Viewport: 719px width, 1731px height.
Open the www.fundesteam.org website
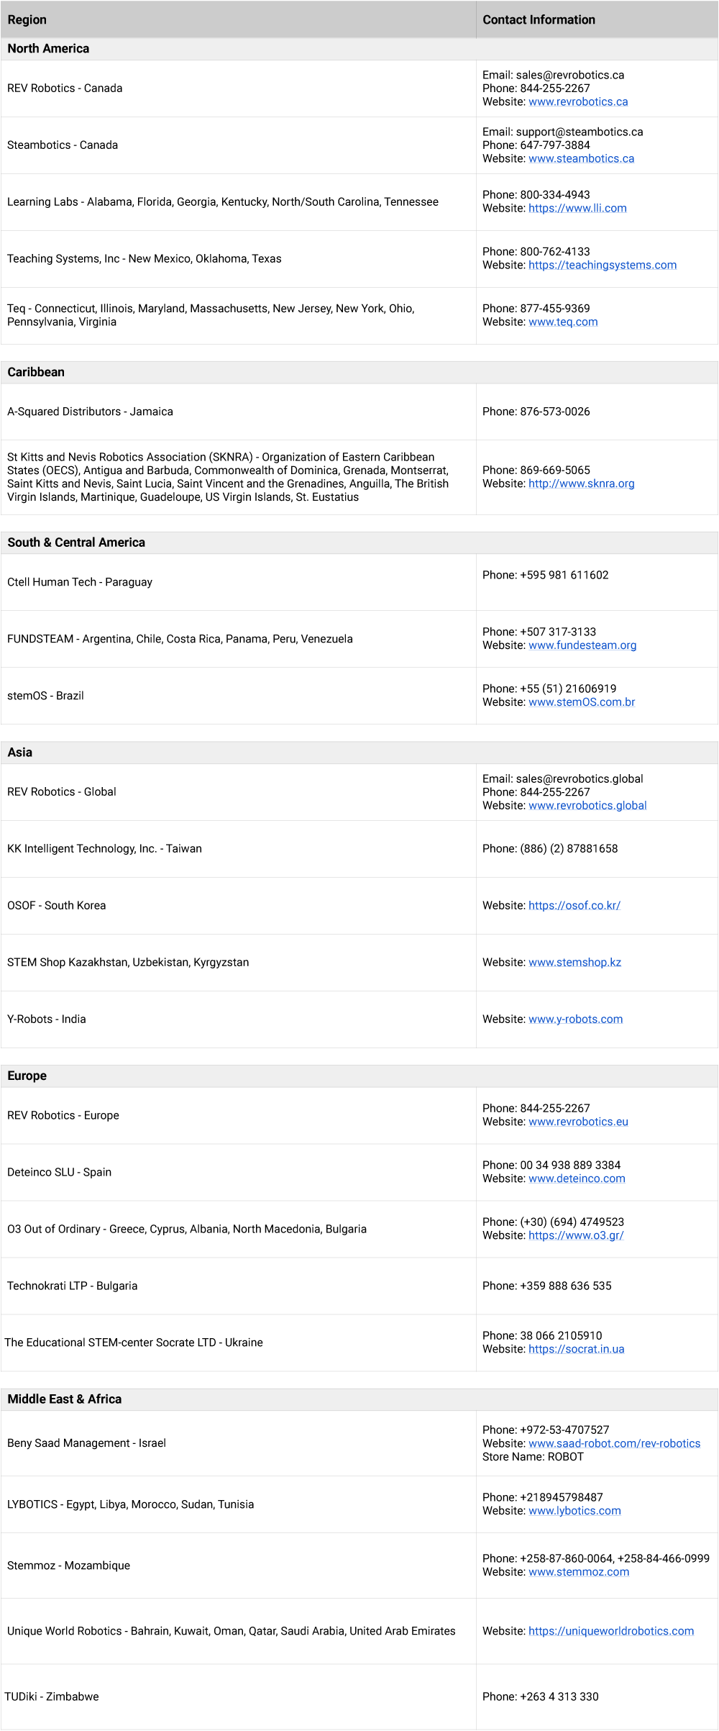tap(582, 645)
